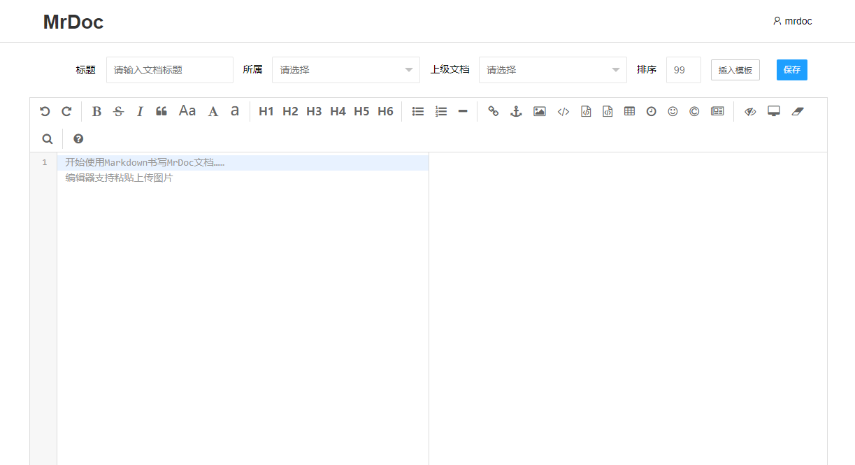Insert a table using table icon
Viewport: 855px width, 465px height.
click(629, 111)
